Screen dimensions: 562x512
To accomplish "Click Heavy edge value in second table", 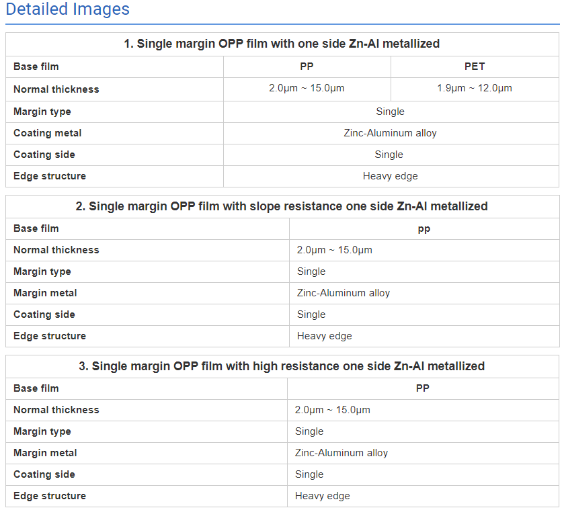I will coord(324,336).
